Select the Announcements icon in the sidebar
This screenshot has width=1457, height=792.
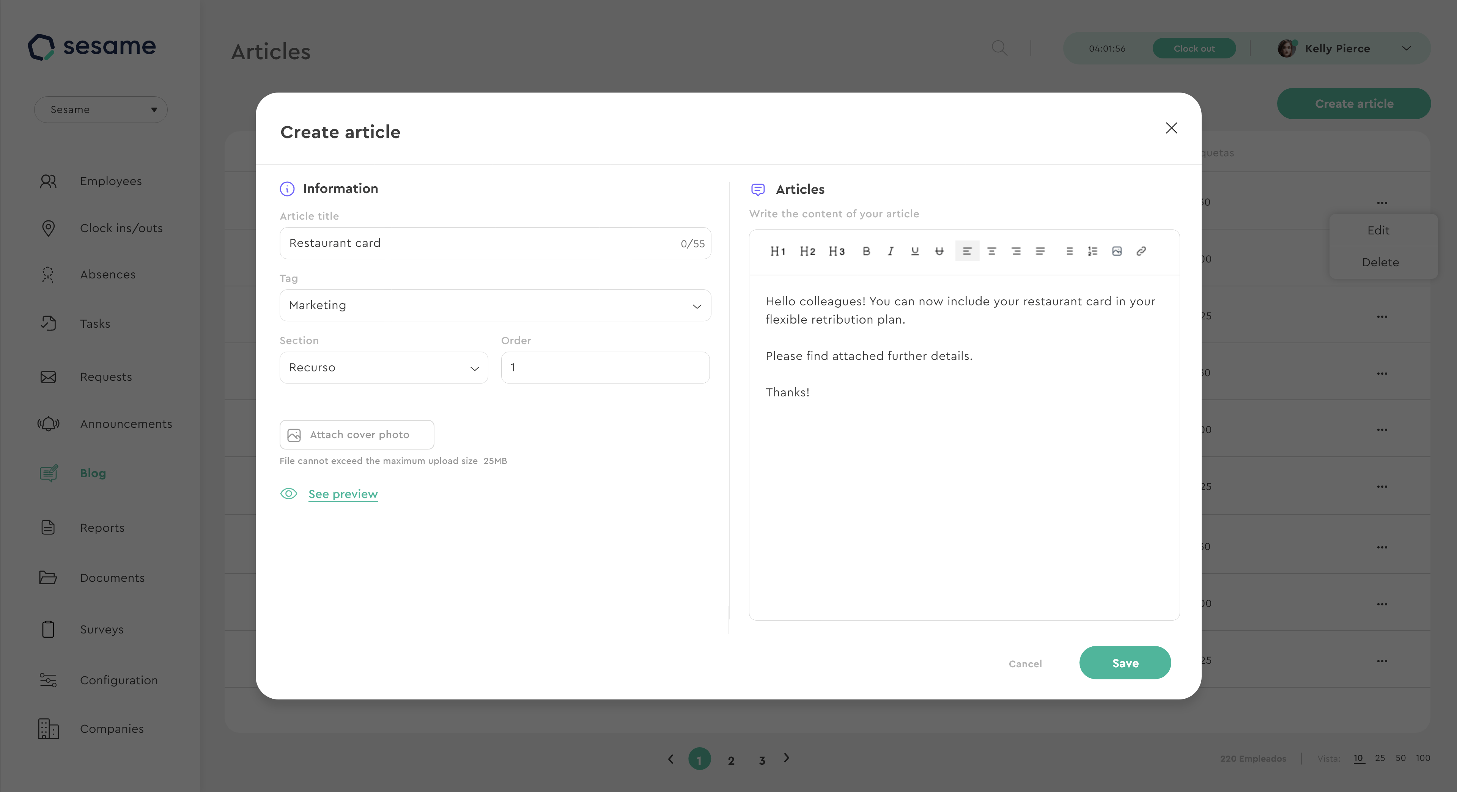click(x=48, y=424)
